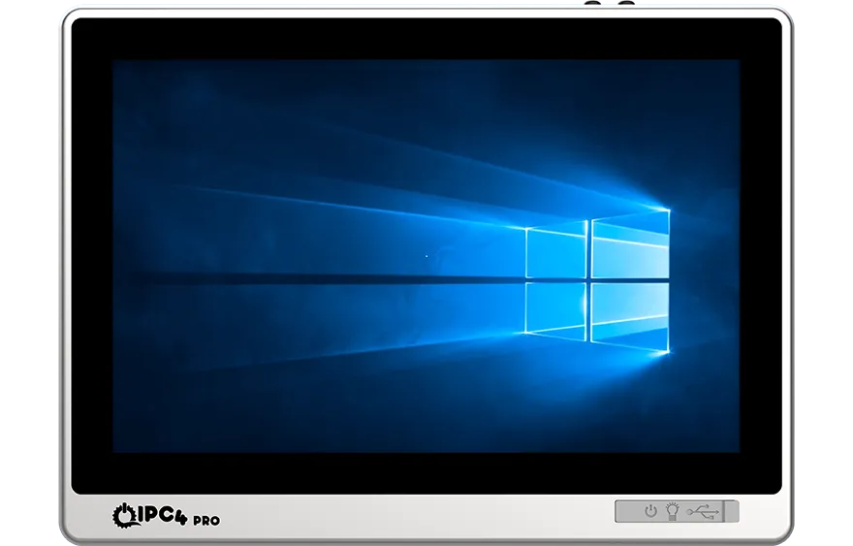Click the IPC4 PRO brand text
The height and width of the screenshot is (546, 853).
pyautogui.click(x=177, y=517)
